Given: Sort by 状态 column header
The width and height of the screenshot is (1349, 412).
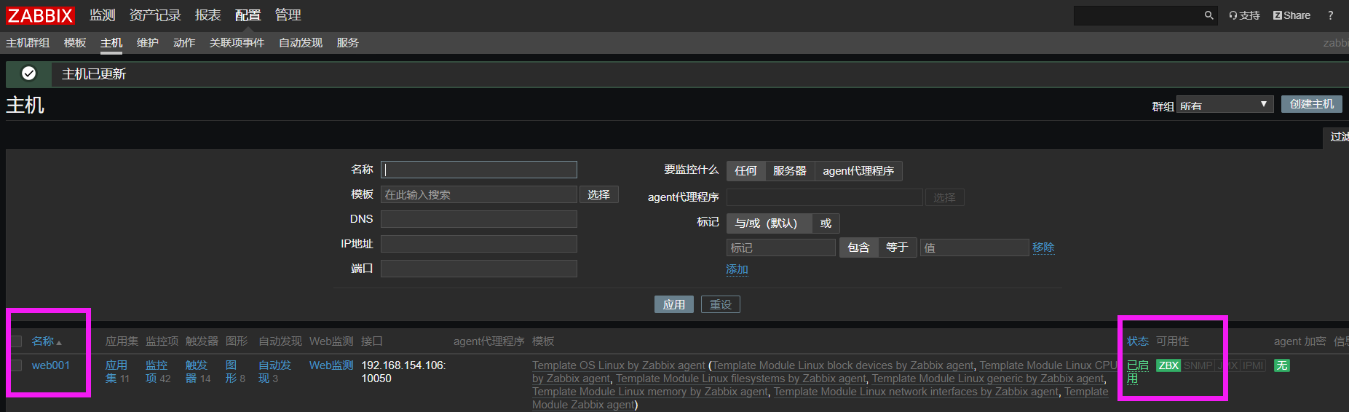Looking at the screenshot, I should coord(1138,341).
